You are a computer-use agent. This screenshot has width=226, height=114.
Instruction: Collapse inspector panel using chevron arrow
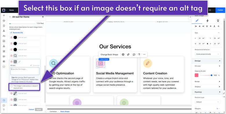coord(190,17)
